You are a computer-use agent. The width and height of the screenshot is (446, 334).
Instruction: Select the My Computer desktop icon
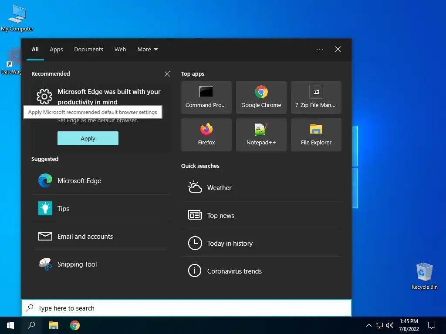point(17,18)
